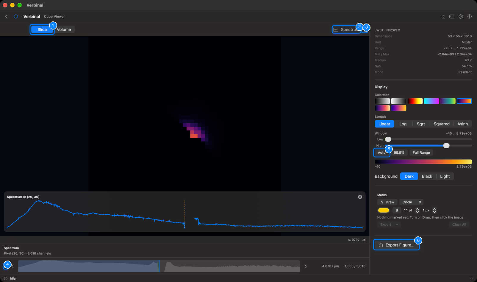Click the stepper beside 11 pt

tap(417, 210)
